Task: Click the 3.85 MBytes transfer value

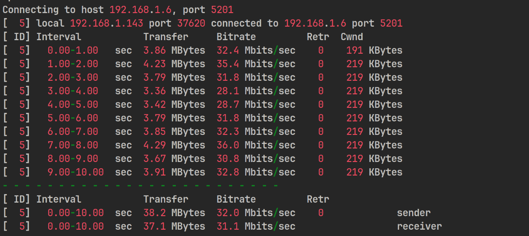Action: [174, 131]
